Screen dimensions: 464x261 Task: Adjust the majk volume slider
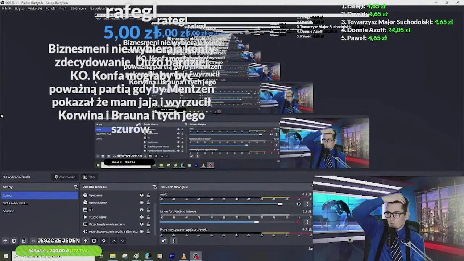280,204
